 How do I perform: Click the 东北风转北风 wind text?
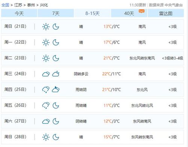click(142, 105)
